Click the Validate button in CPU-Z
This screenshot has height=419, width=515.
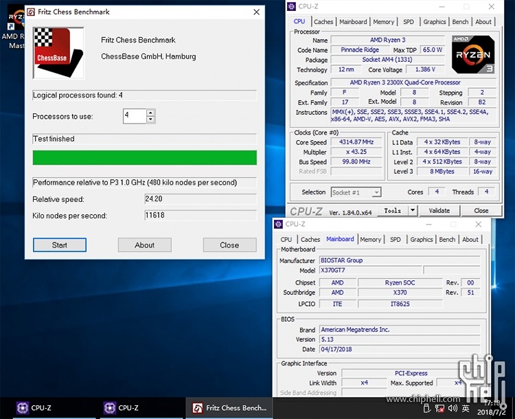tap(439, 211)
